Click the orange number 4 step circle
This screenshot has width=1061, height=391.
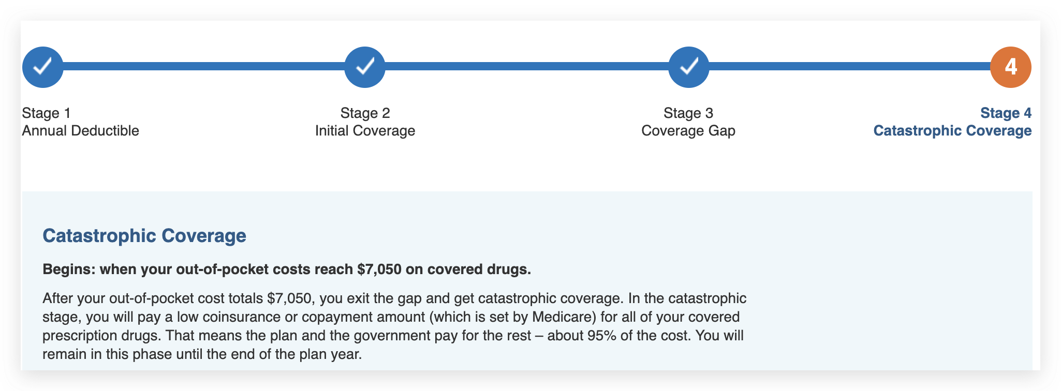[1010, 67]
